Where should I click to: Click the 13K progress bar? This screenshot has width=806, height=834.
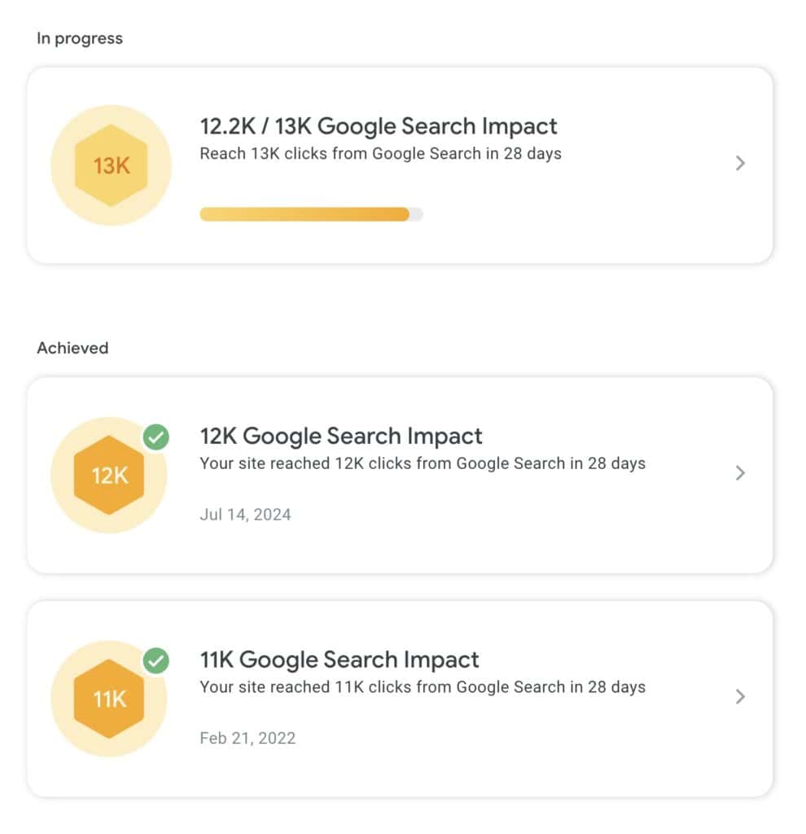click(x=312, y=214)
